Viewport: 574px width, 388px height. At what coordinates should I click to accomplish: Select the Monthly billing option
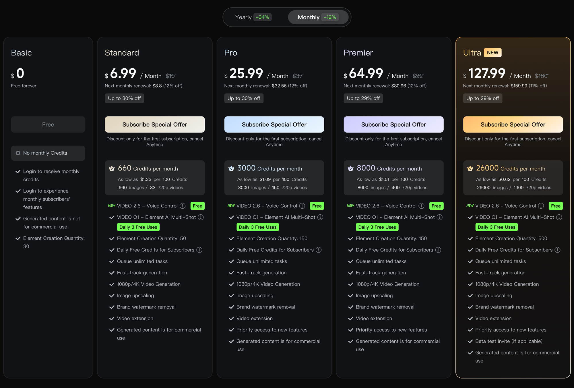click(x=318, y=17)
